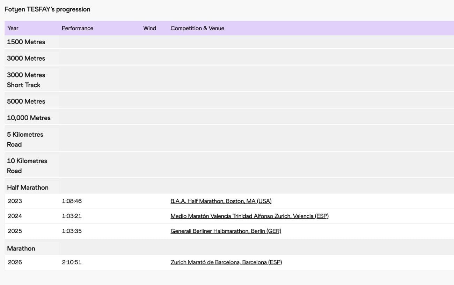Expand the 5000 Metres section

click(x=26, y=101)
